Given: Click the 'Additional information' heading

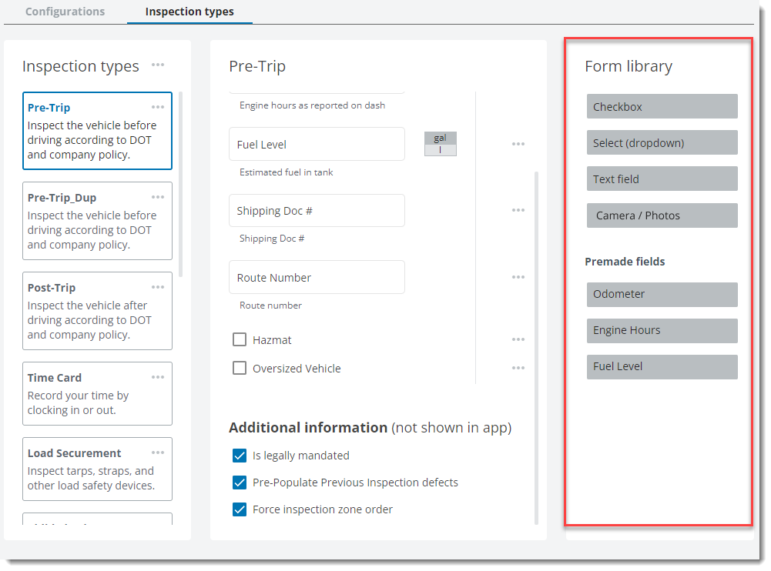Looking at the screenshot, I should [308, 428].
